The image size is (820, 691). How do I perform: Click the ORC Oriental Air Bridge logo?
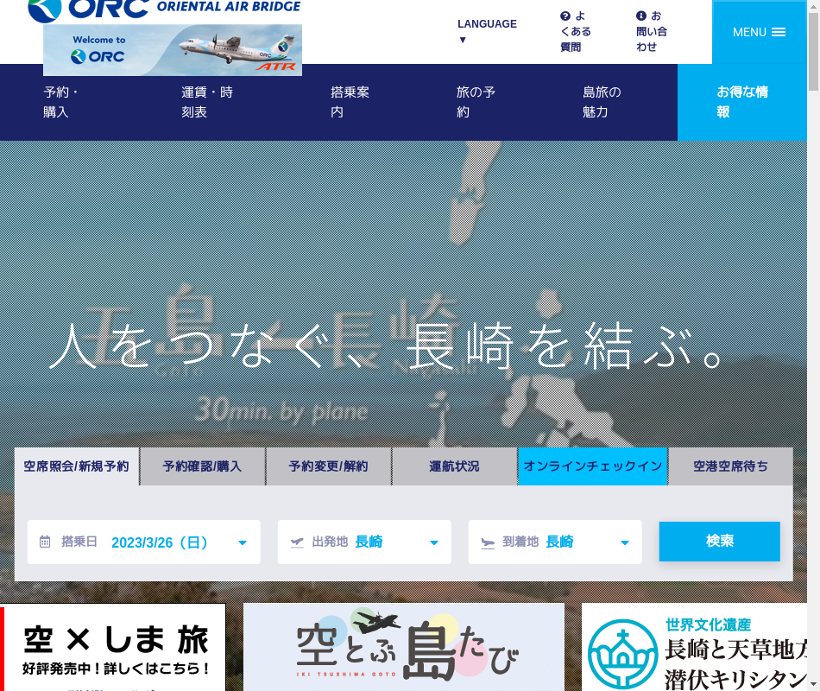[164, 9]
